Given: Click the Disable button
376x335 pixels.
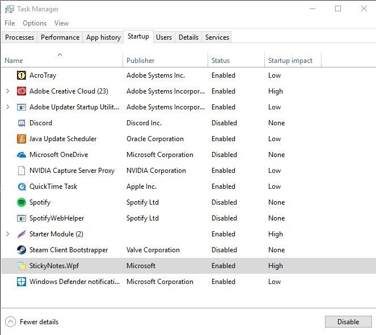Looking at the screenshot, I should coord(348,321).
